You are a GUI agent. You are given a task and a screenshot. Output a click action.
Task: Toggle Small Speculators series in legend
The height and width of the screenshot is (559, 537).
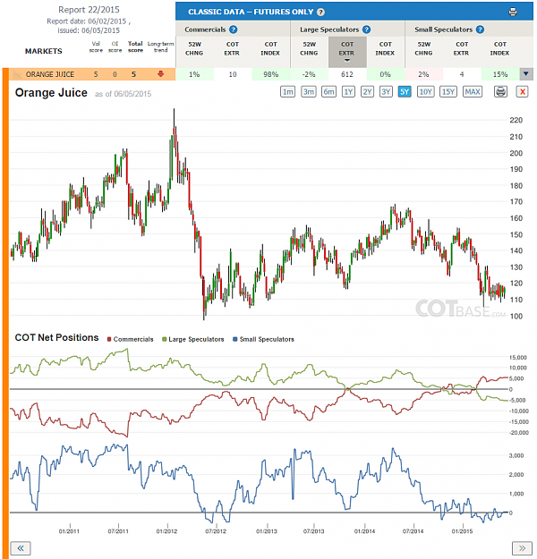tap(263, 339)
